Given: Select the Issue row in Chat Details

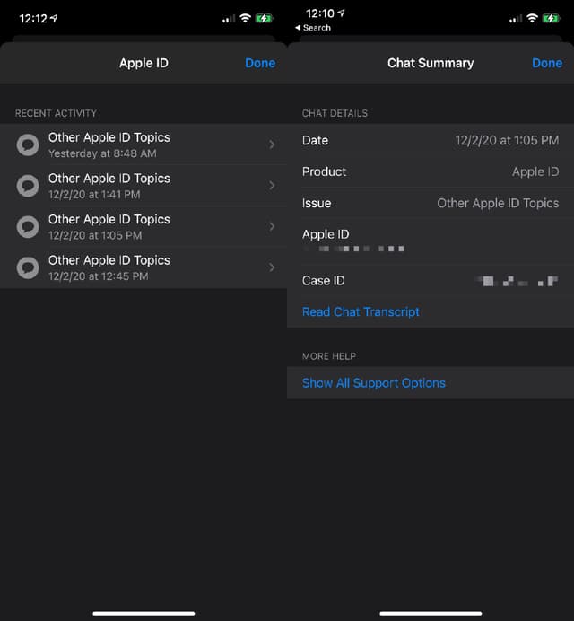Looking at the screenshot, I should point(430,203).
